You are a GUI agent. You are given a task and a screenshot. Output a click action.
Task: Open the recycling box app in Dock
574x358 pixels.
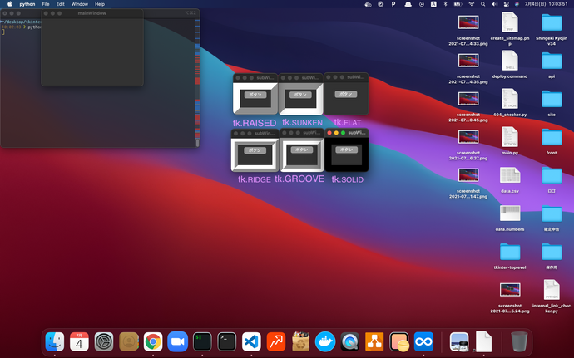click(x=300, y=341)
